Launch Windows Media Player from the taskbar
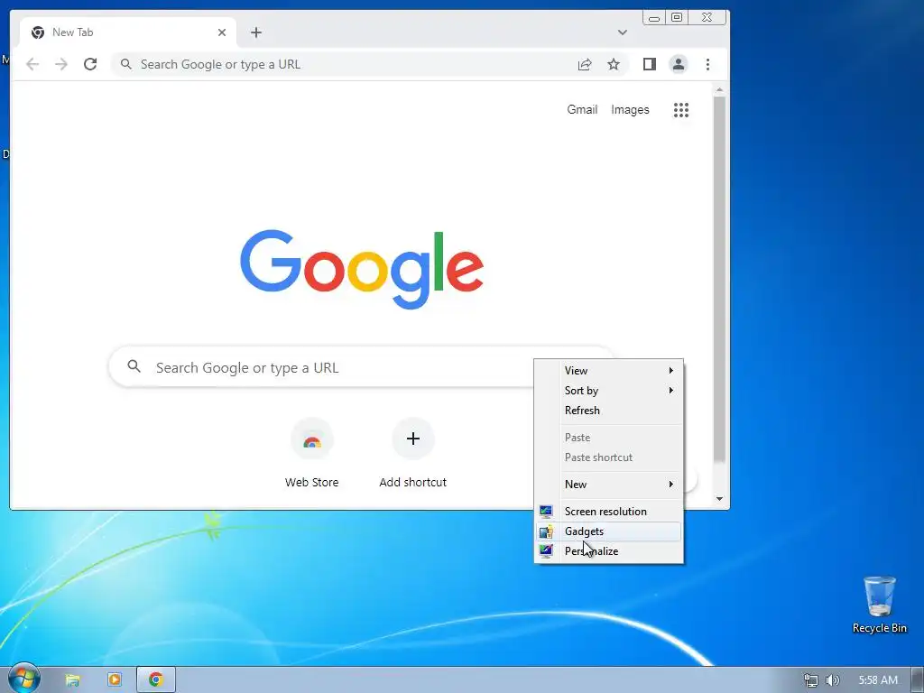The width and height of the screenshot is (924, 693). (115, 679)
